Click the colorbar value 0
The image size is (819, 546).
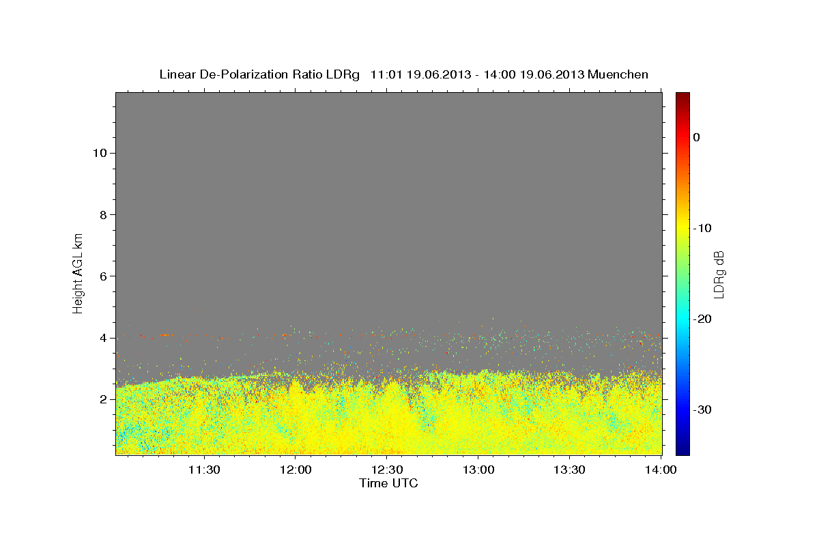click(x=697, y=137)
